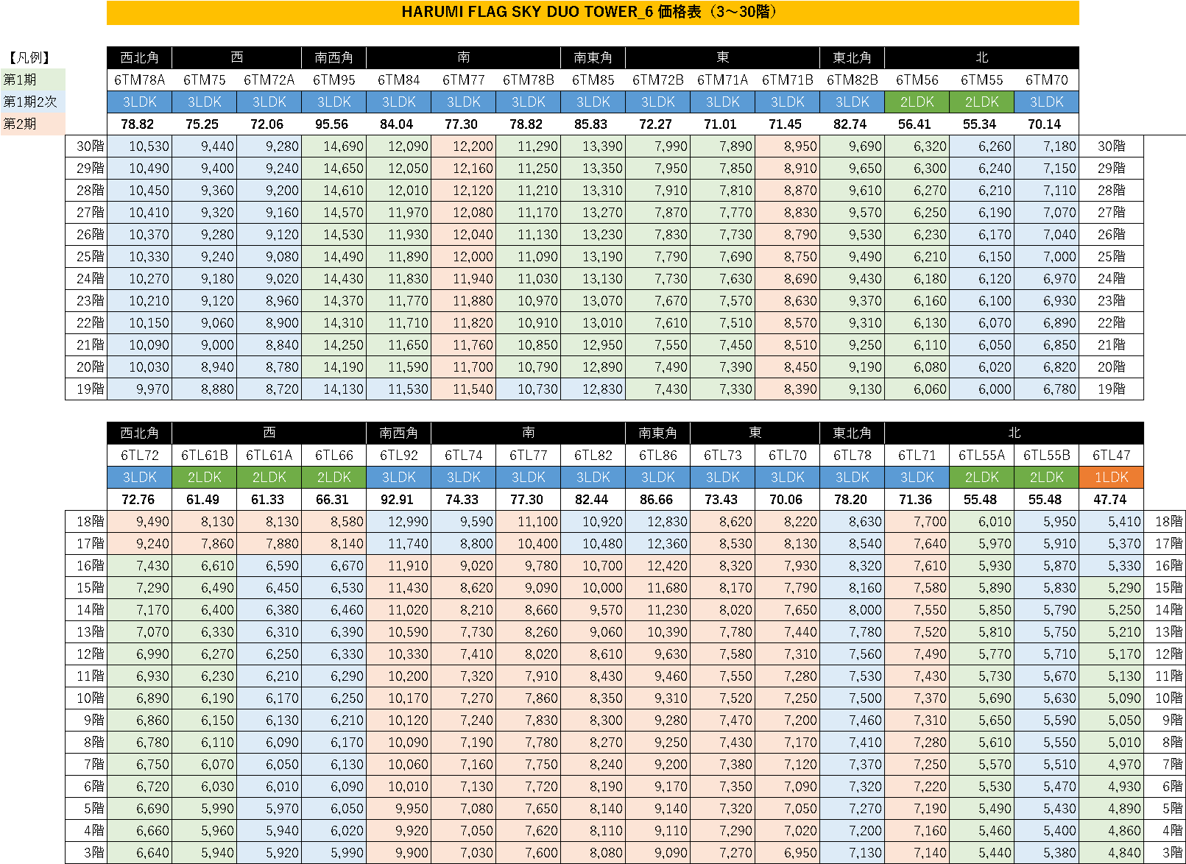This screenshot has height=864, width=1186.
Task: Click the 6TM82B unit type header
Action: click(852, 79)
